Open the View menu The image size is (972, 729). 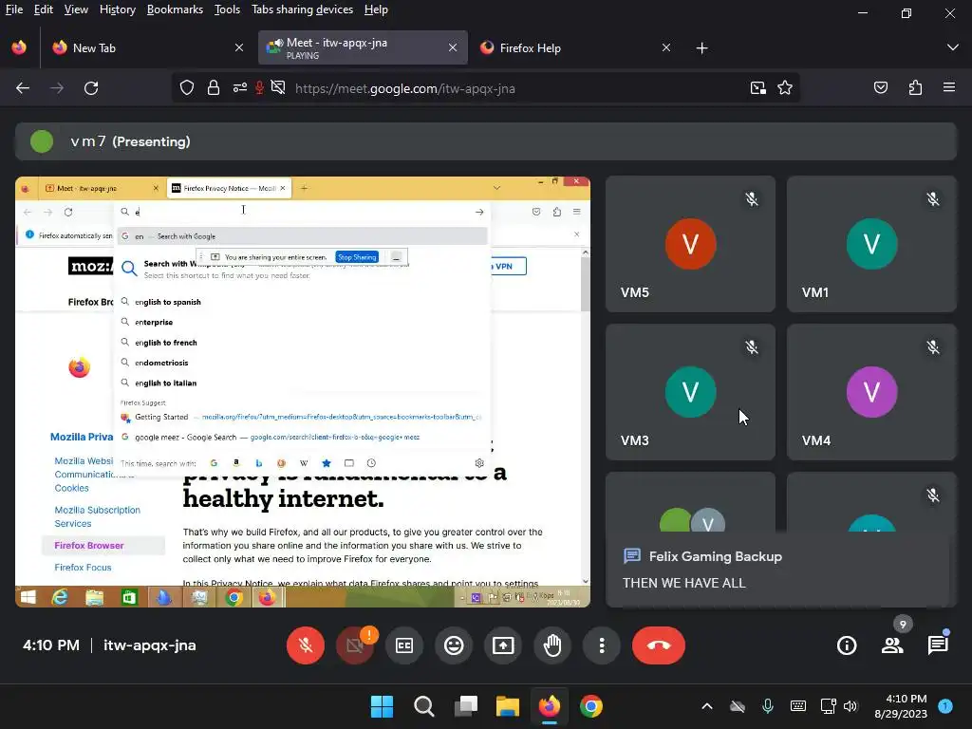[76, 9]
